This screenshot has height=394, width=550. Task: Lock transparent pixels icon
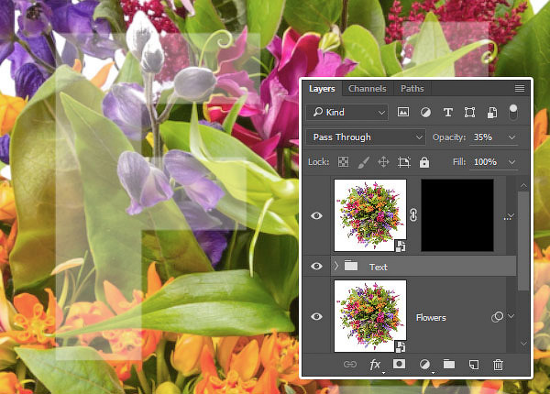[x=343, y=162]
